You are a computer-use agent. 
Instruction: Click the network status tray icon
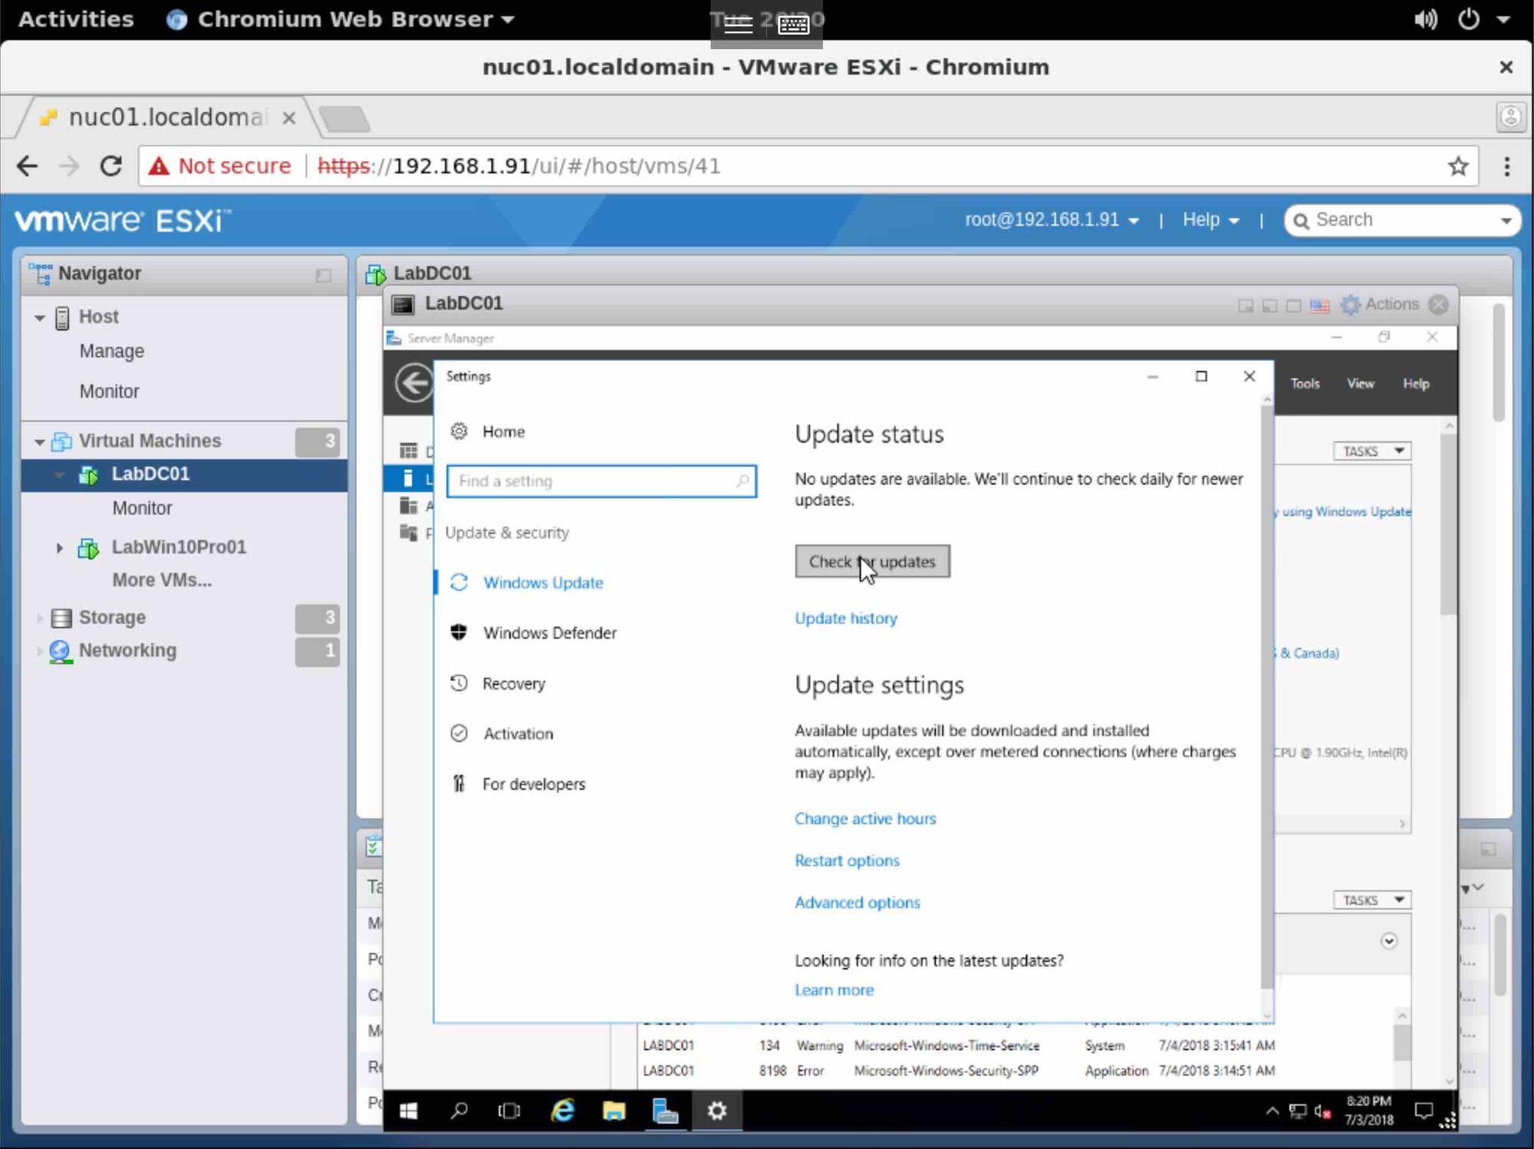[x=1298, y=1111]
